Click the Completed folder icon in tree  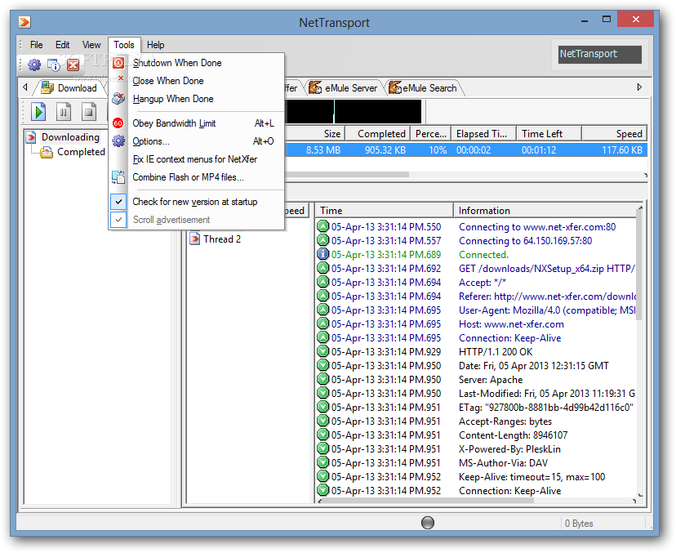pos(47,152)
